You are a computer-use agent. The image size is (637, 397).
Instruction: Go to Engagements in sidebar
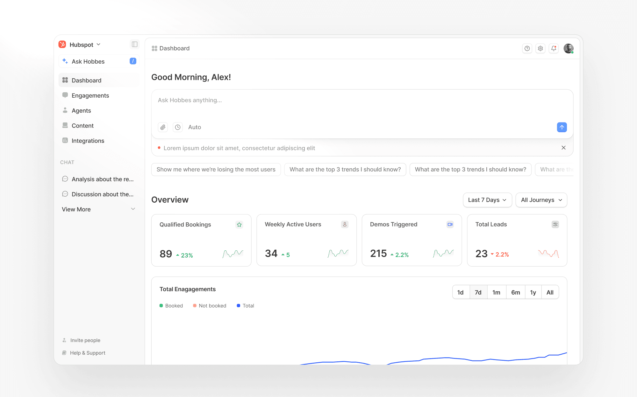[90, 95]
